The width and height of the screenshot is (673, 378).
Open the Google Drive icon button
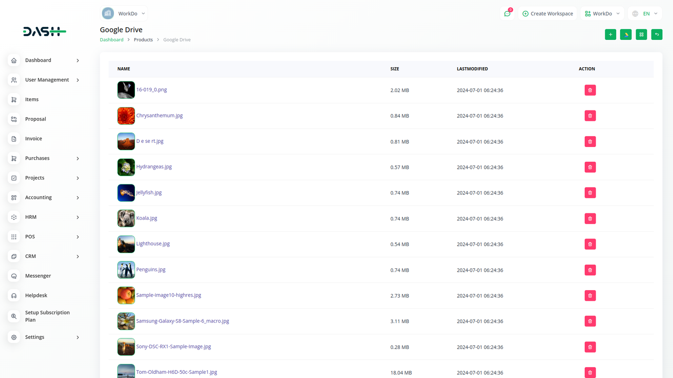click(x=626, y=34)
